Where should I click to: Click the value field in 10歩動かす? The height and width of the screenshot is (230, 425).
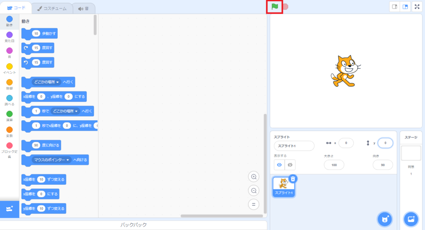point(36,34)
